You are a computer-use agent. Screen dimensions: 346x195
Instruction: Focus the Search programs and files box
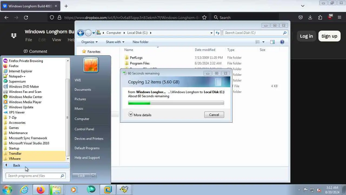(x=35, y=176)
